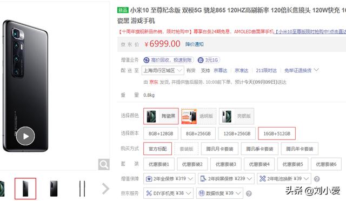This screenshot has height=201, width=346.
Task: Choose the 亮银版 color swatch
Action: point(236,116)
